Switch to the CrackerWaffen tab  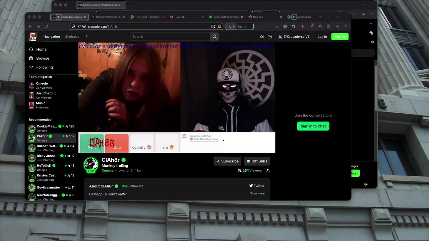tap(108, 17)
